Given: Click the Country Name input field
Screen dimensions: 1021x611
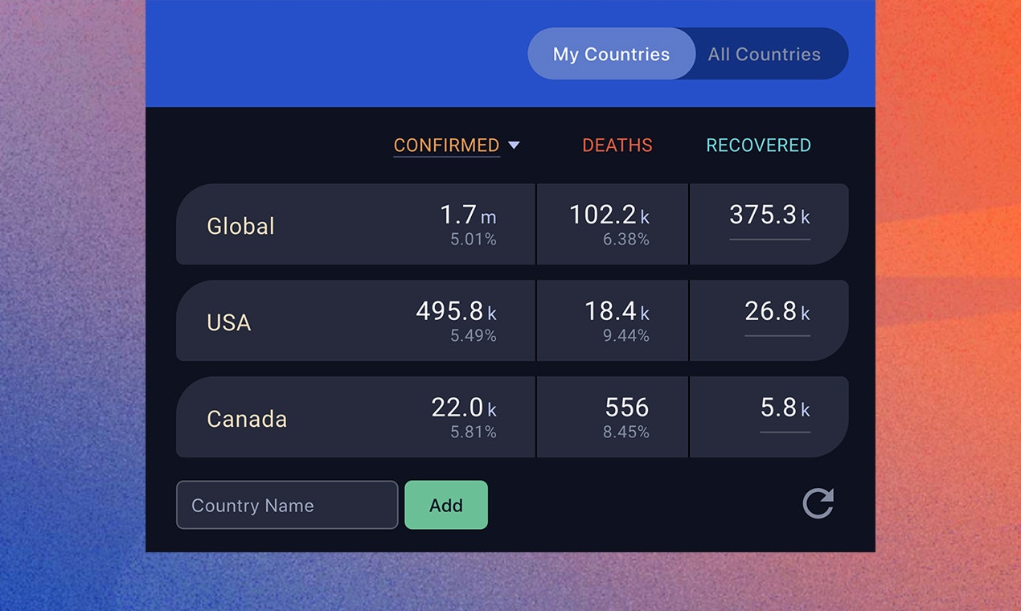Looking at the screenshot, I should [x=287, y=505].
